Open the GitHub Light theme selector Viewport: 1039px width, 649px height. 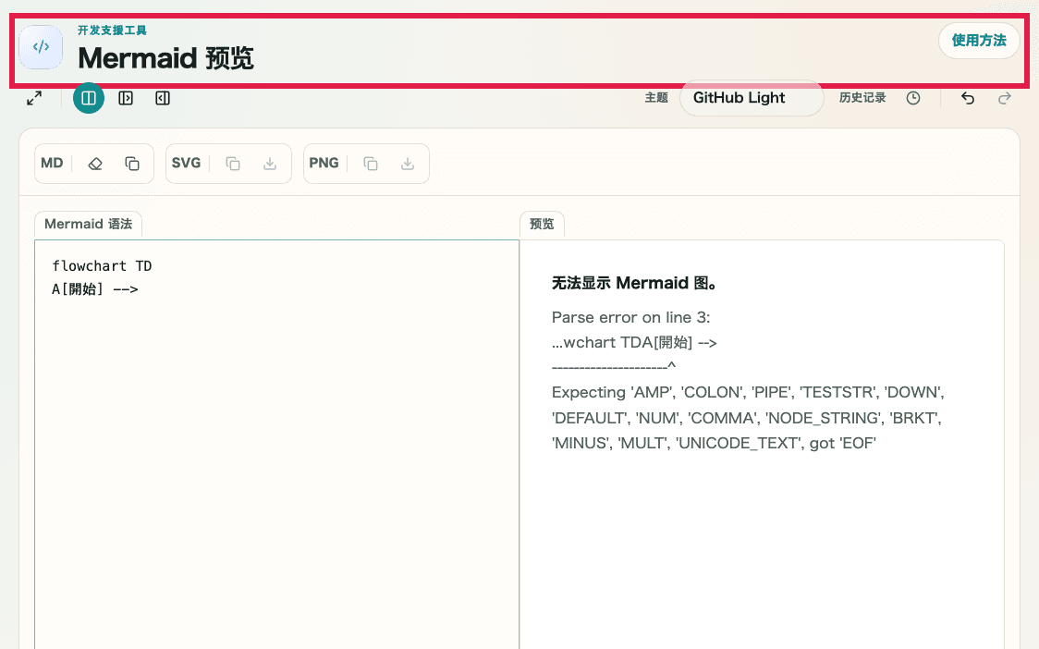pyautogui.click(x=751, y=97)
